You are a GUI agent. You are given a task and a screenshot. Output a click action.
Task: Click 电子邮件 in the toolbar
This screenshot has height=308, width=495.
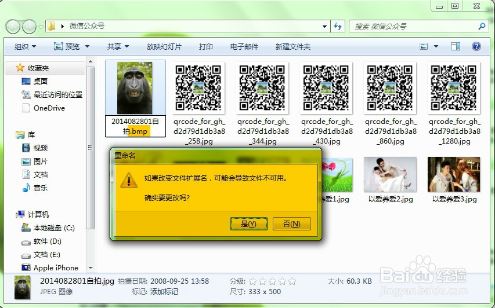[244, 47]
